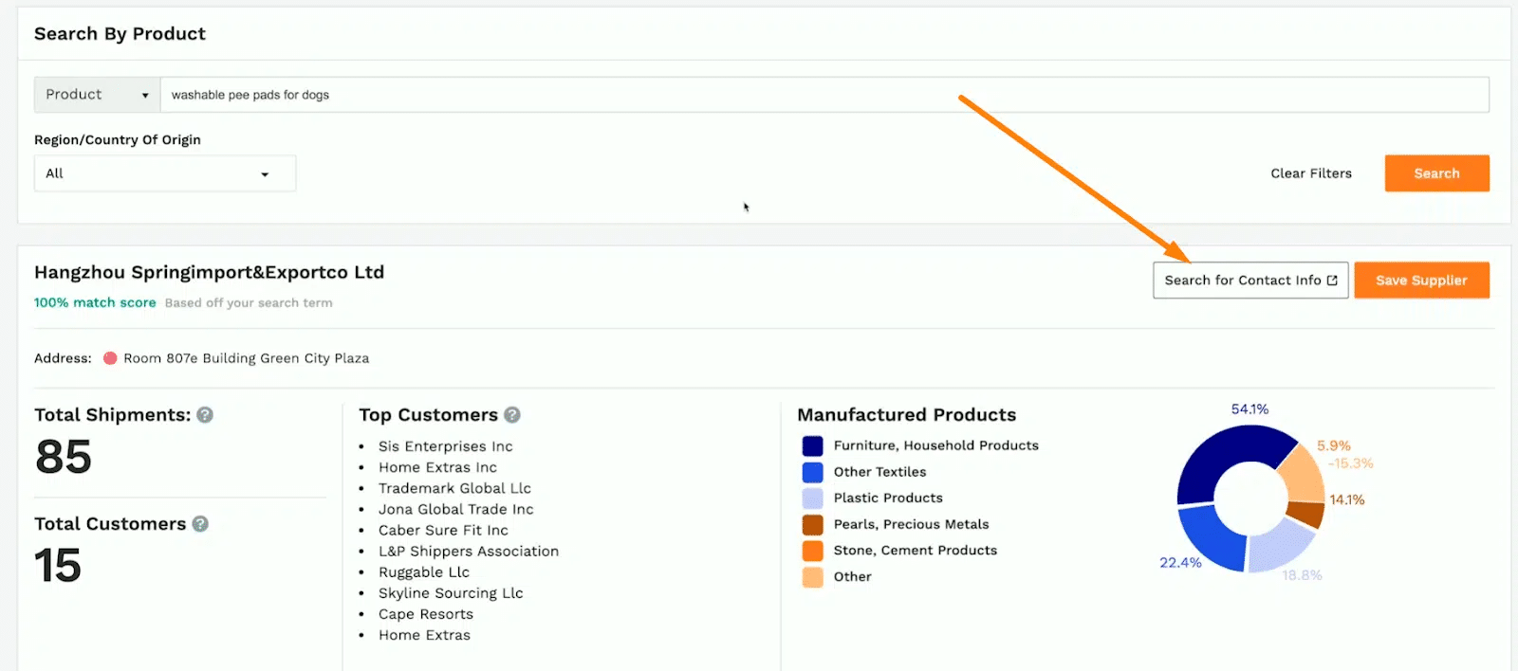Click help icon next to Total Shipments
Screen dimensions: 1518x671
pyautogui.click(x=205, y=415)
